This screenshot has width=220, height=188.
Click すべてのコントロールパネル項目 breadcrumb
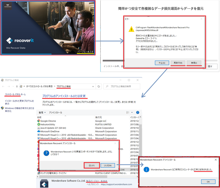[39, 86]
